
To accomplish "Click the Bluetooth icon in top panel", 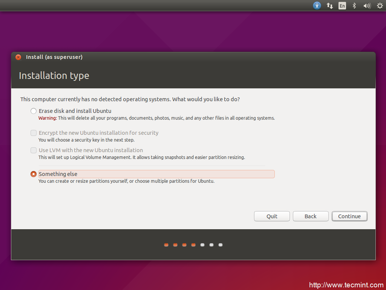I will (x=354, y=6).
